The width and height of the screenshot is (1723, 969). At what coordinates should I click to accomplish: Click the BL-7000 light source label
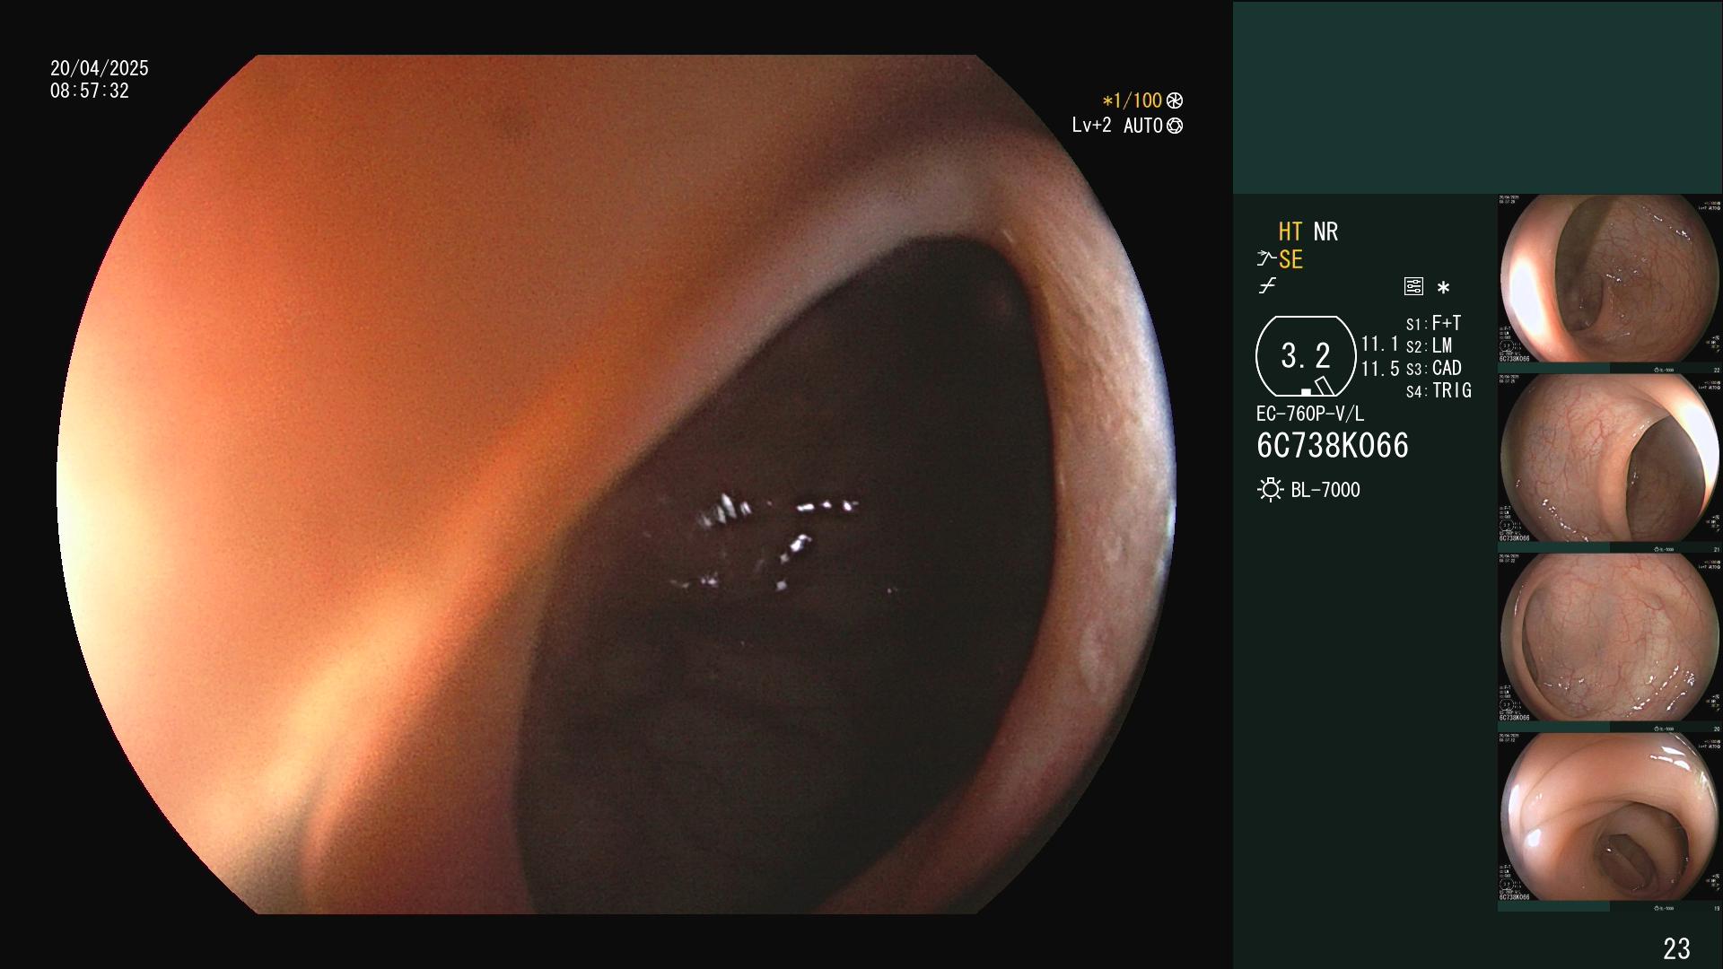click(x=1325, y=490)
